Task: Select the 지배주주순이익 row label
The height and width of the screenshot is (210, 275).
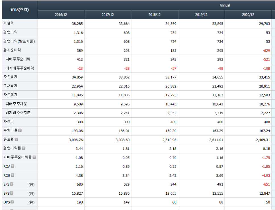Action: 18,59
